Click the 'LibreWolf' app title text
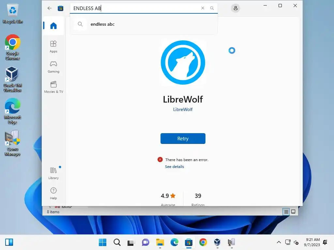This screenshot has height=250, width=334. click(183, 99)
